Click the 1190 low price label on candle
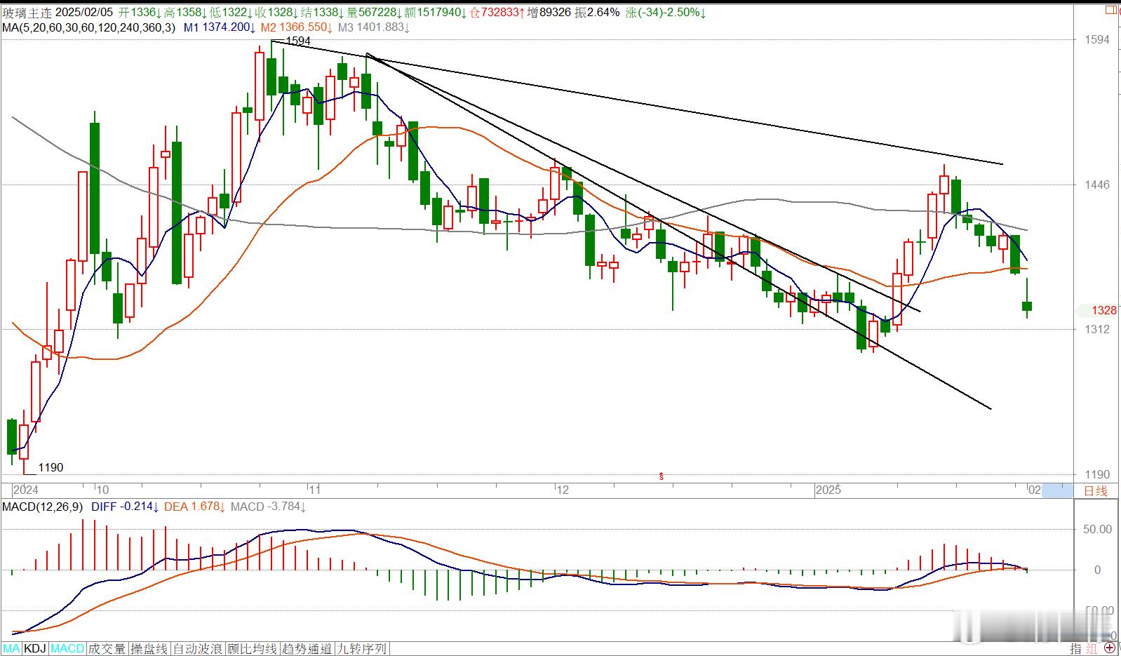Screen dimensions: 1121x656 (51, 467)
